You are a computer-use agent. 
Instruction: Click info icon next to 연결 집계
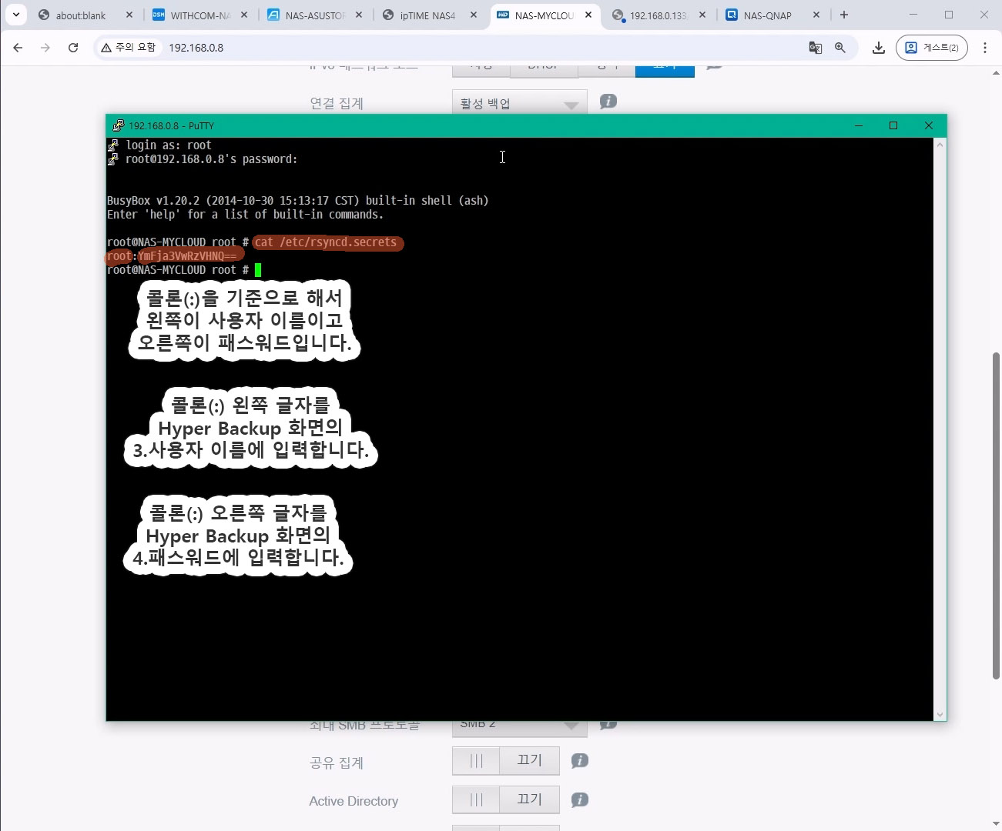pyautogui.click(x=608, y=102)
